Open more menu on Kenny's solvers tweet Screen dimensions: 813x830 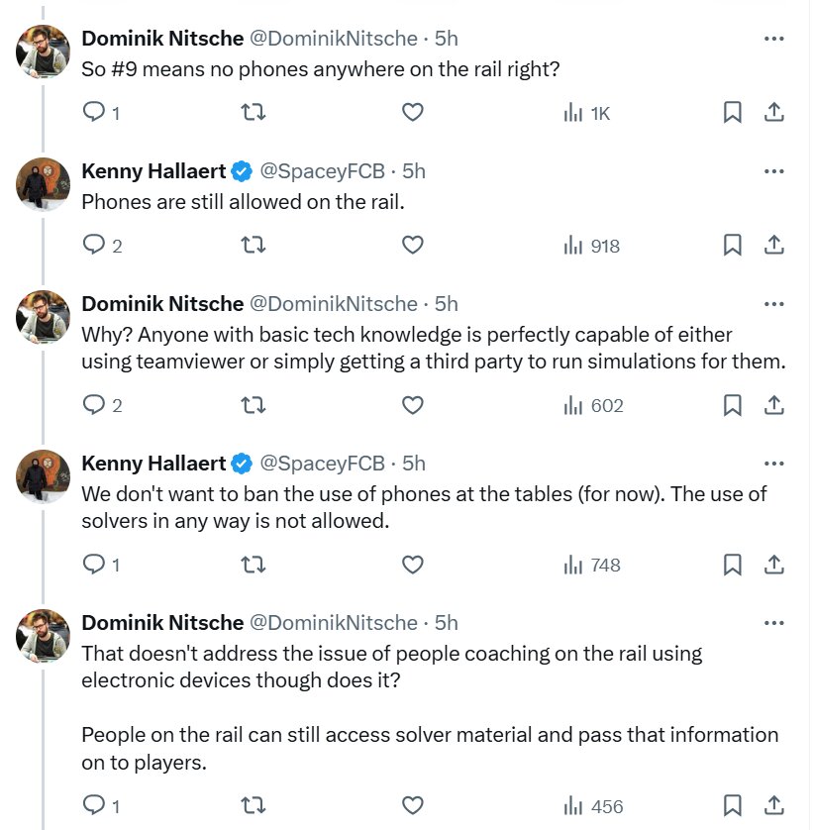[x=774, y=463]
